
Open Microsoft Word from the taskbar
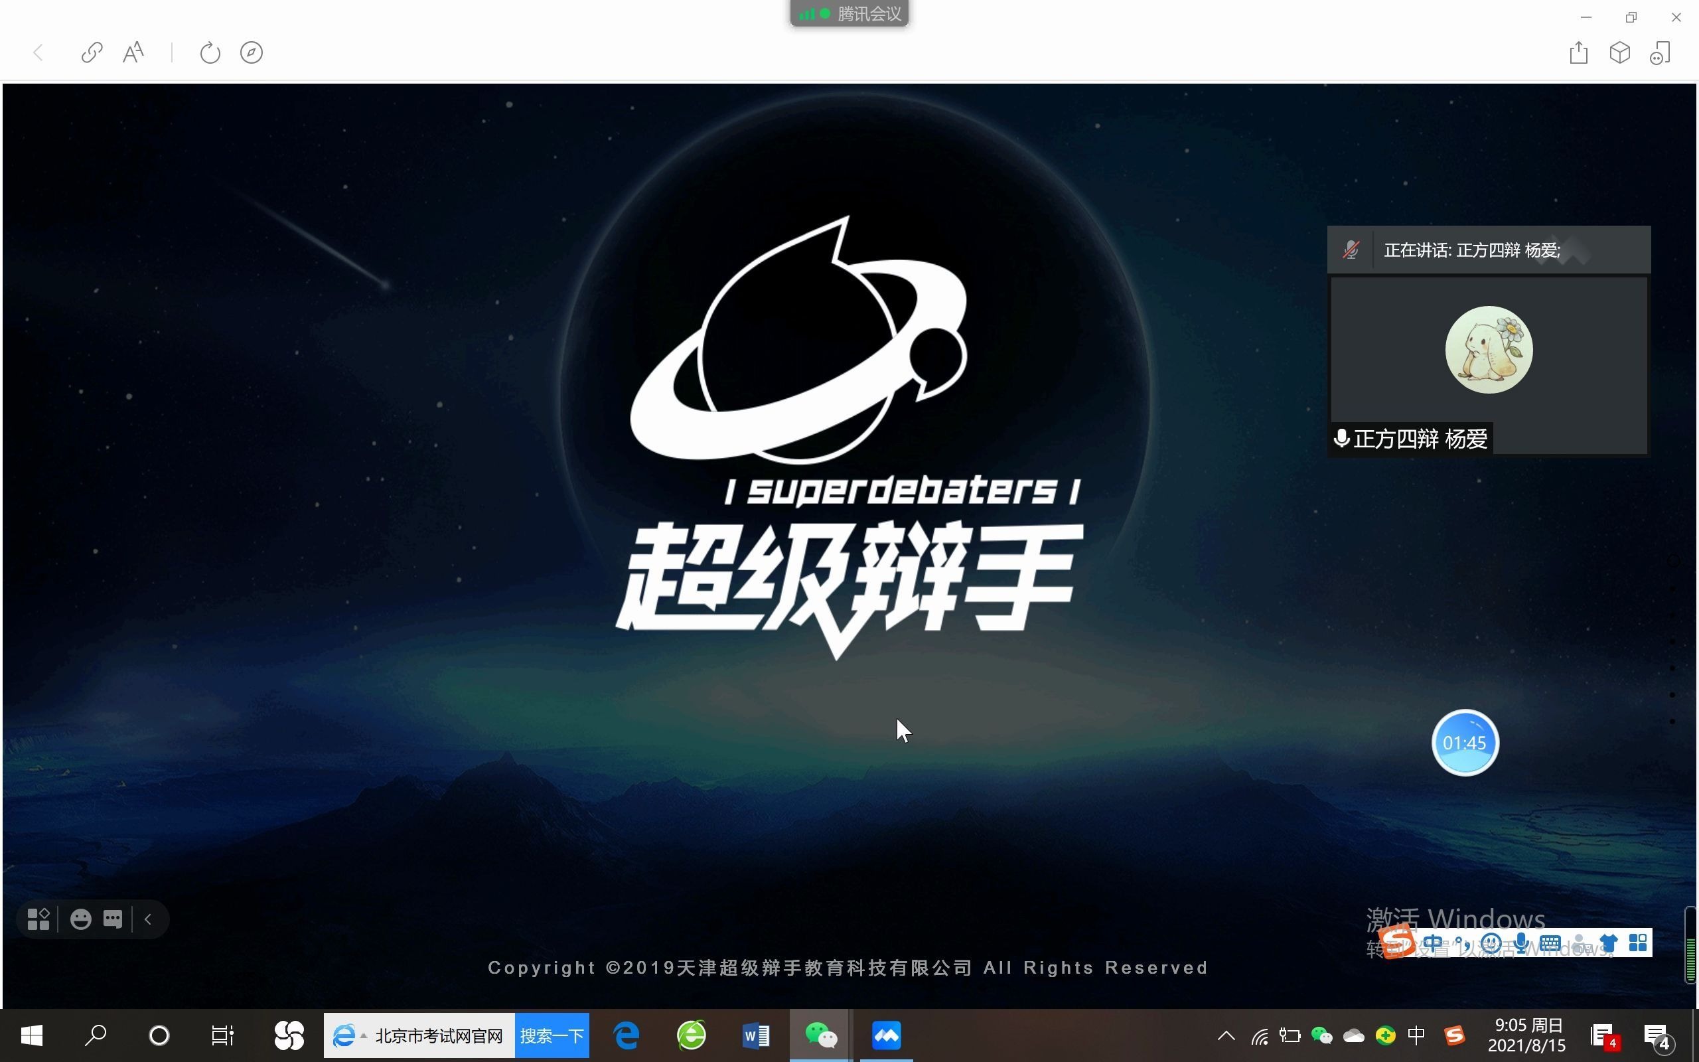click(756, 1035)
